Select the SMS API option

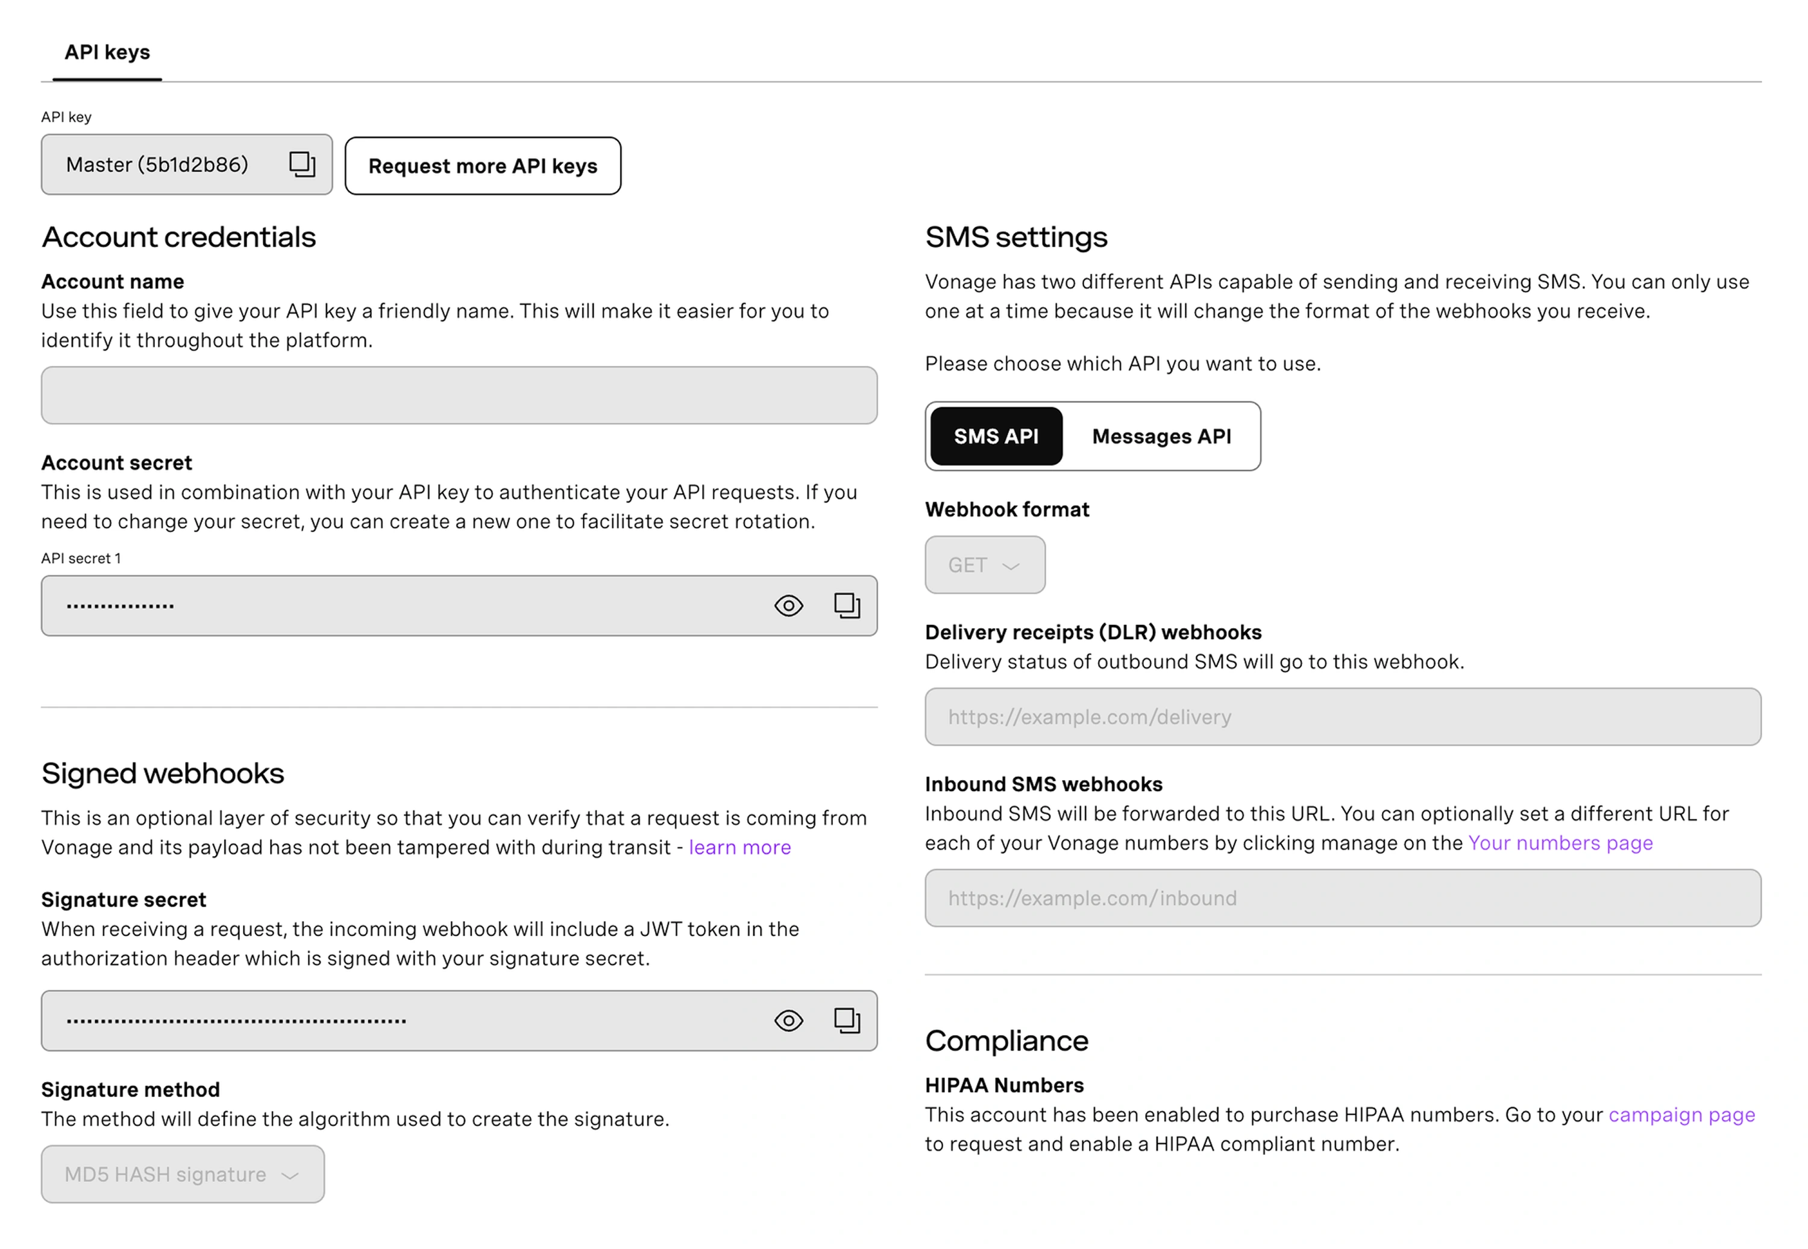pyautogui.click(x=995, y=436)
